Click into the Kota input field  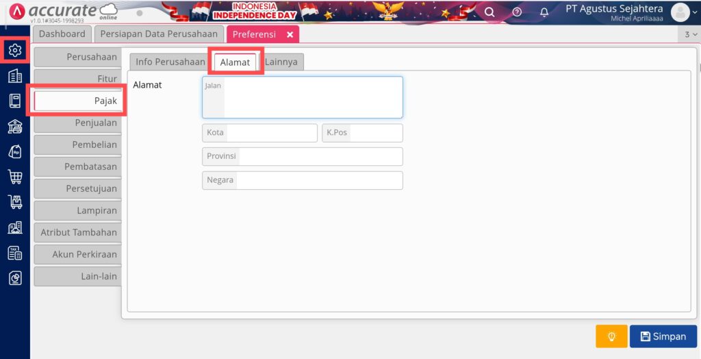[271, 133]
